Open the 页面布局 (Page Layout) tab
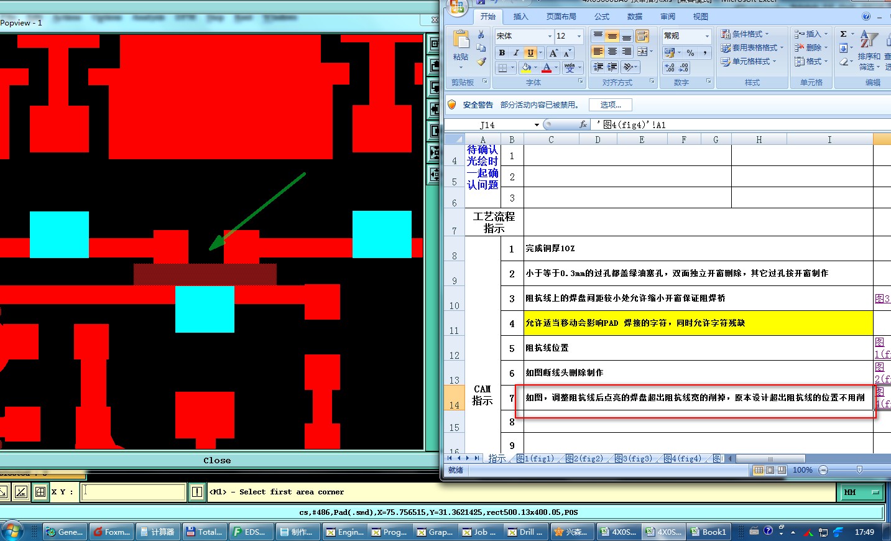 click(561, 17)
